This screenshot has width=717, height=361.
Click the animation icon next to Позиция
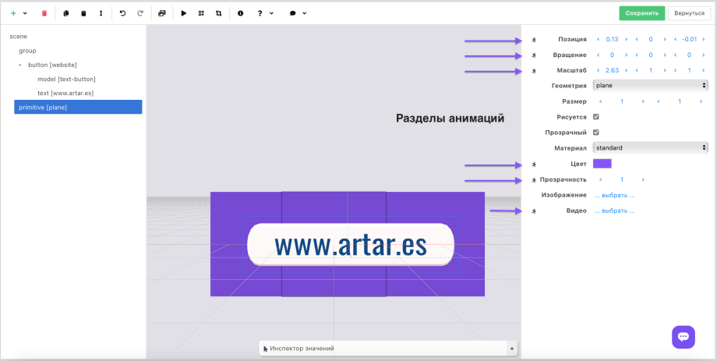[x=534, y=40]
